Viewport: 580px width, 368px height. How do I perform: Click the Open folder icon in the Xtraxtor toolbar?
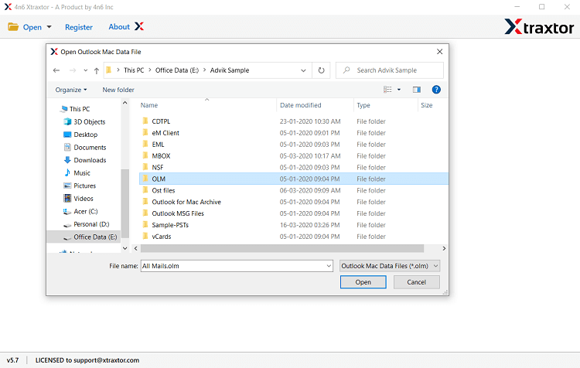[13, 26]
